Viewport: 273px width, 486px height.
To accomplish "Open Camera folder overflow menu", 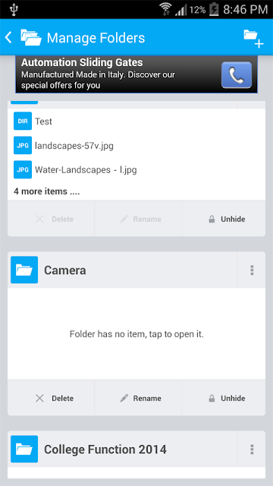I will point(252,270).
